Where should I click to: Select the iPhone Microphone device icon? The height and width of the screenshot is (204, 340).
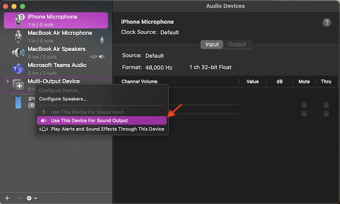pos(19,20)
